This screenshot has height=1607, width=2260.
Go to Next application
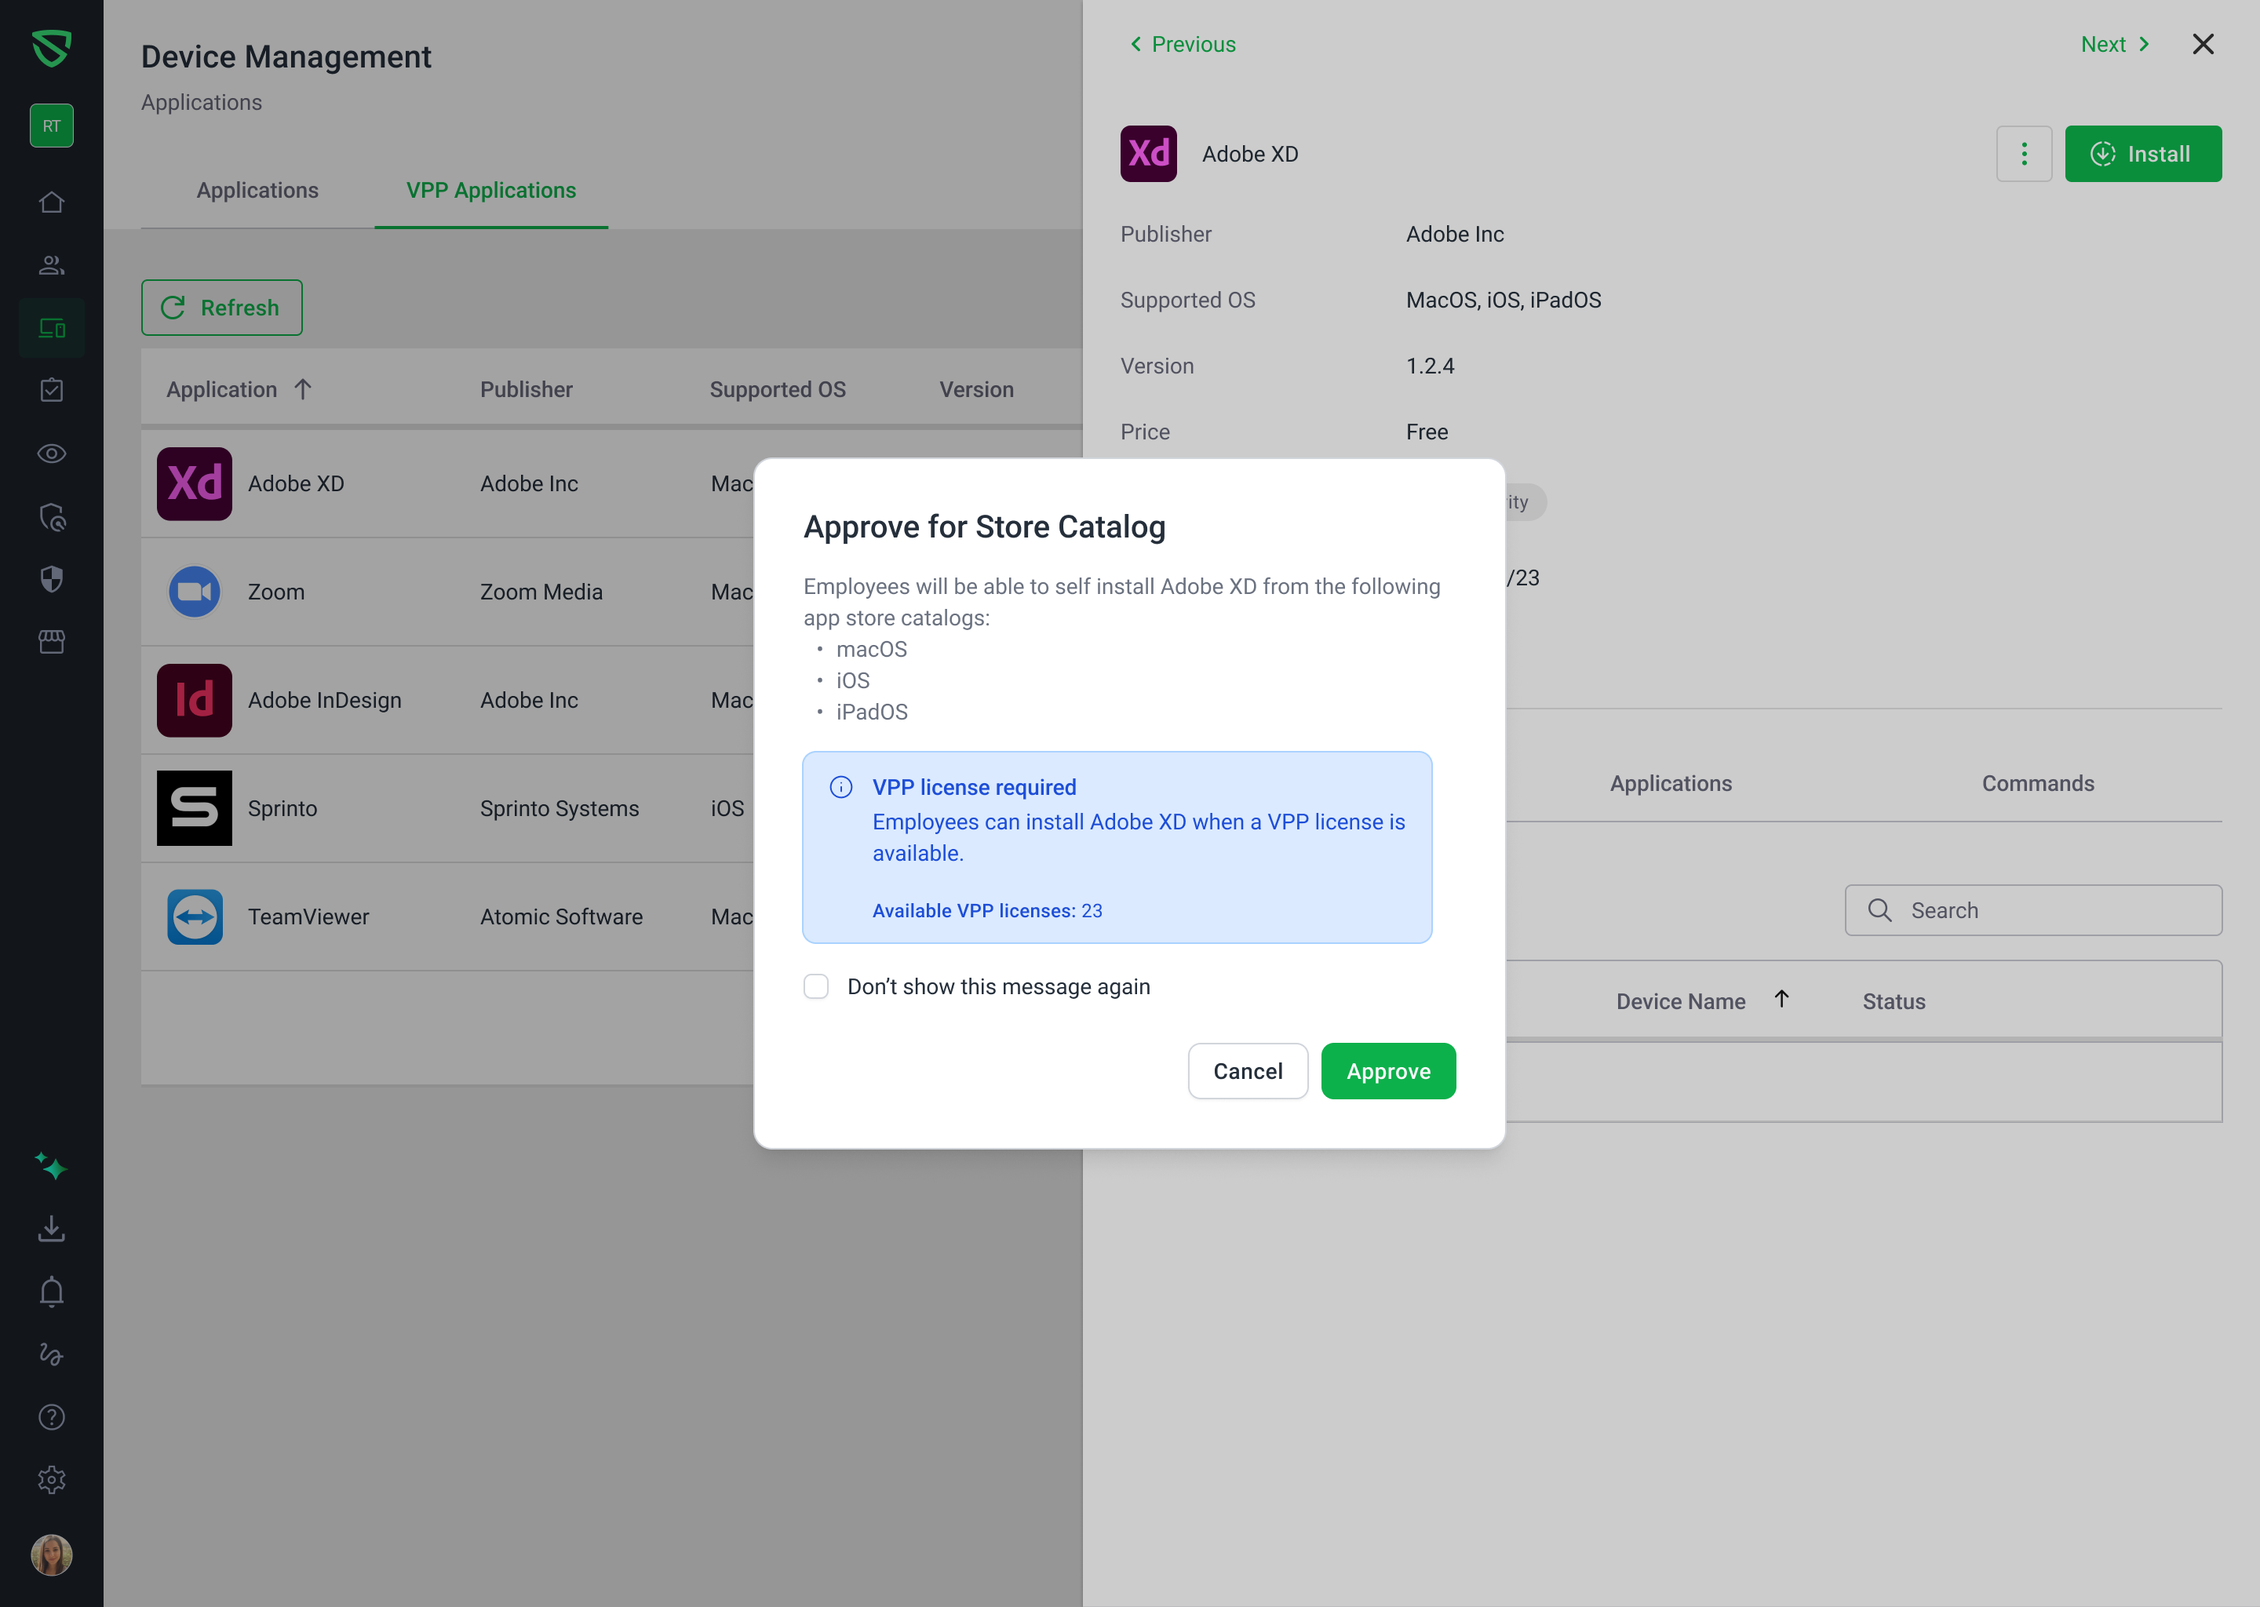pyautogui.click(x=2115, y=45)
